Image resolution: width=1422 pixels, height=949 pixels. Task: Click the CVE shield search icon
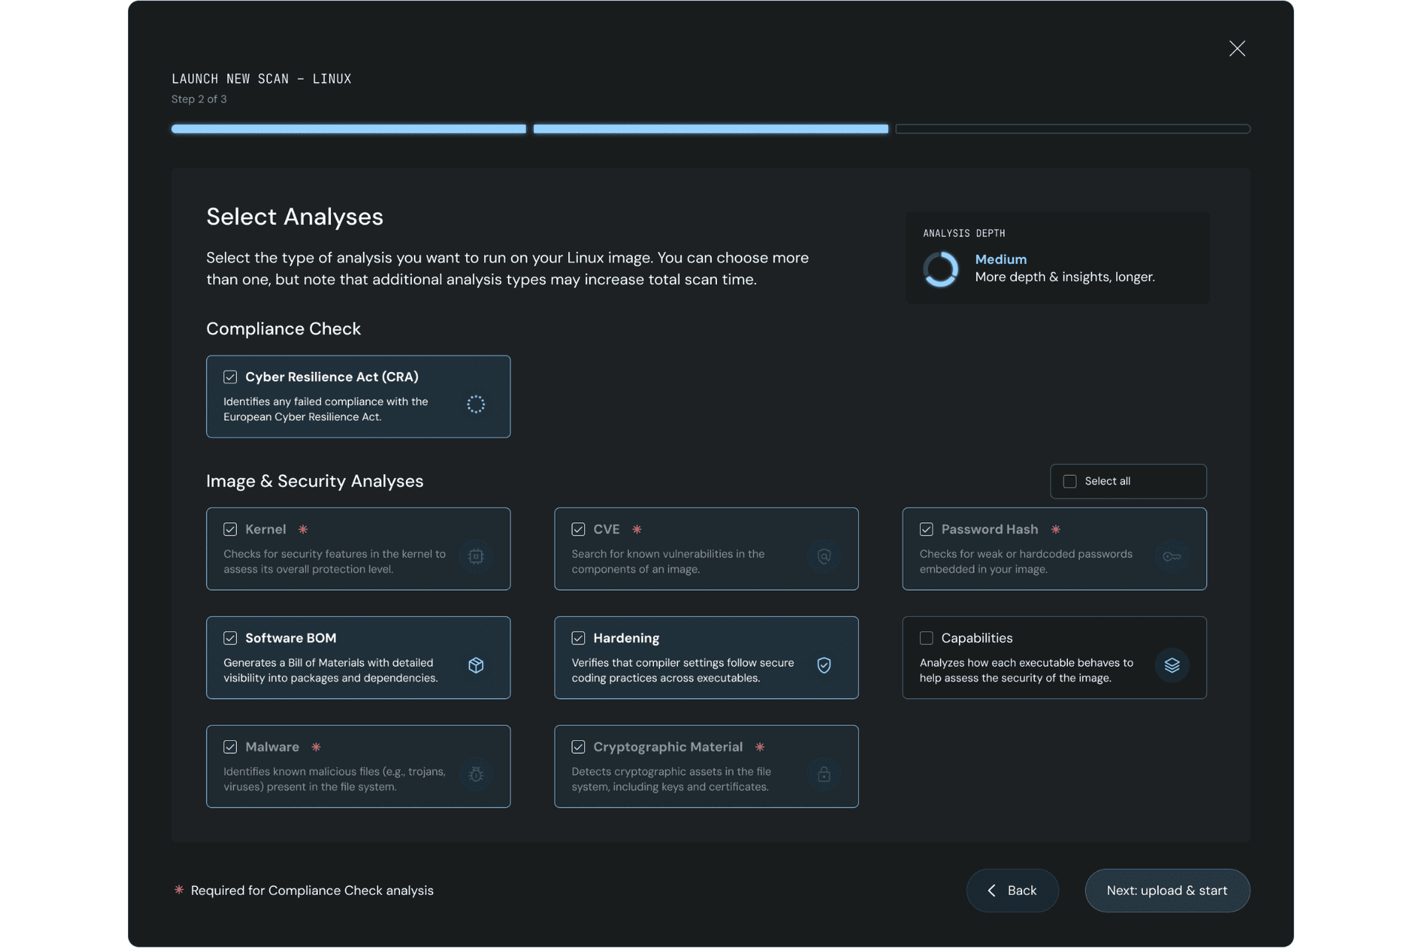pos(824,556)
